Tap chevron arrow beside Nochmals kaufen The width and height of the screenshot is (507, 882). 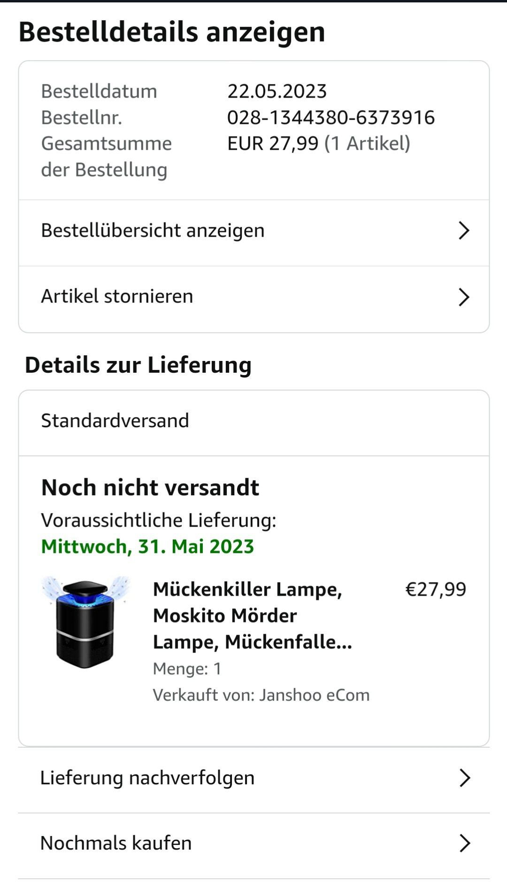(465, 843)
